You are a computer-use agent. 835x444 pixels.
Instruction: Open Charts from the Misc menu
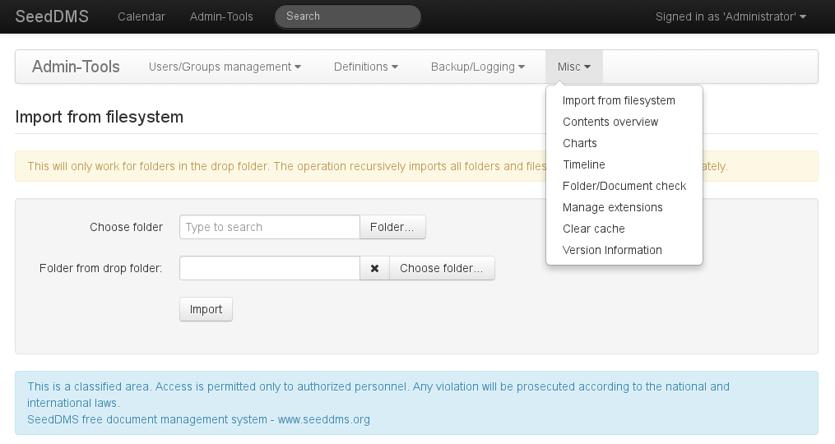580,143
